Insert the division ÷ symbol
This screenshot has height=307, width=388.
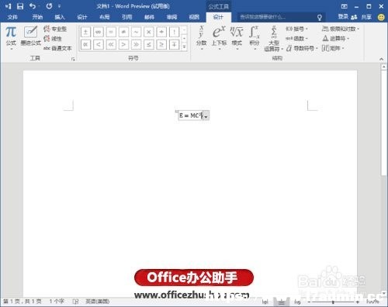(161, 32)
